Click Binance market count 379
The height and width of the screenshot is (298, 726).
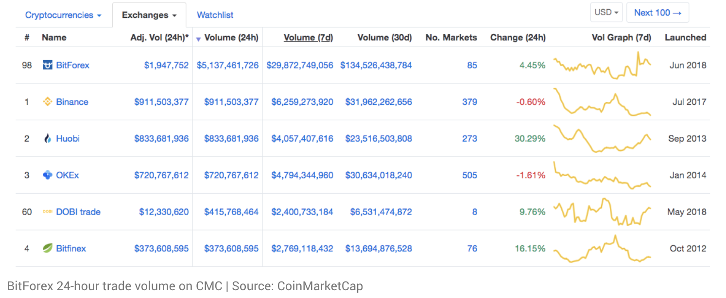tap(469, 102)
